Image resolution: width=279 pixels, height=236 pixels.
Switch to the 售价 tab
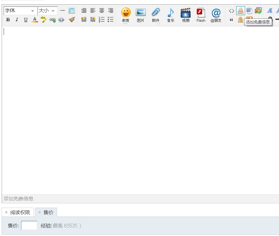[46, 212]
